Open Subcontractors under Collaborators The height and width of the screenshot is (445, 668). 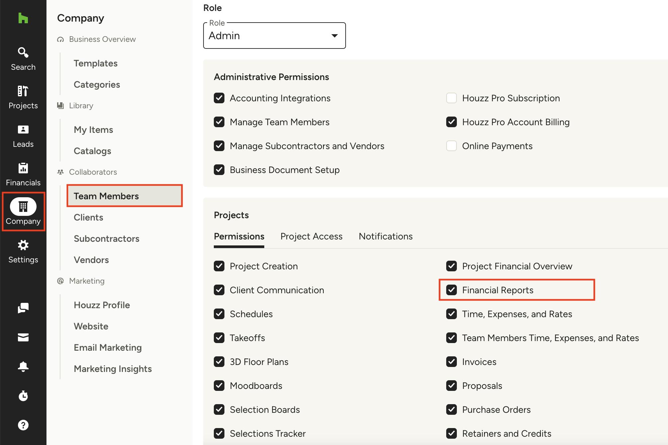point(107,239)
